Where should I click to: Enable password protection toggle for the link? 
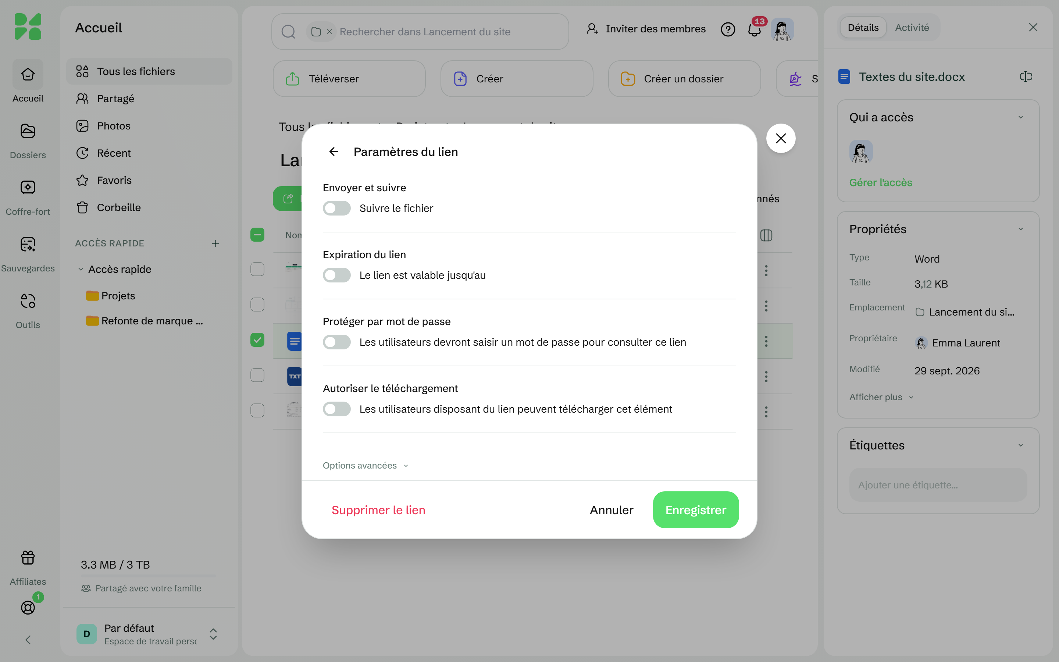coord(336,342)
